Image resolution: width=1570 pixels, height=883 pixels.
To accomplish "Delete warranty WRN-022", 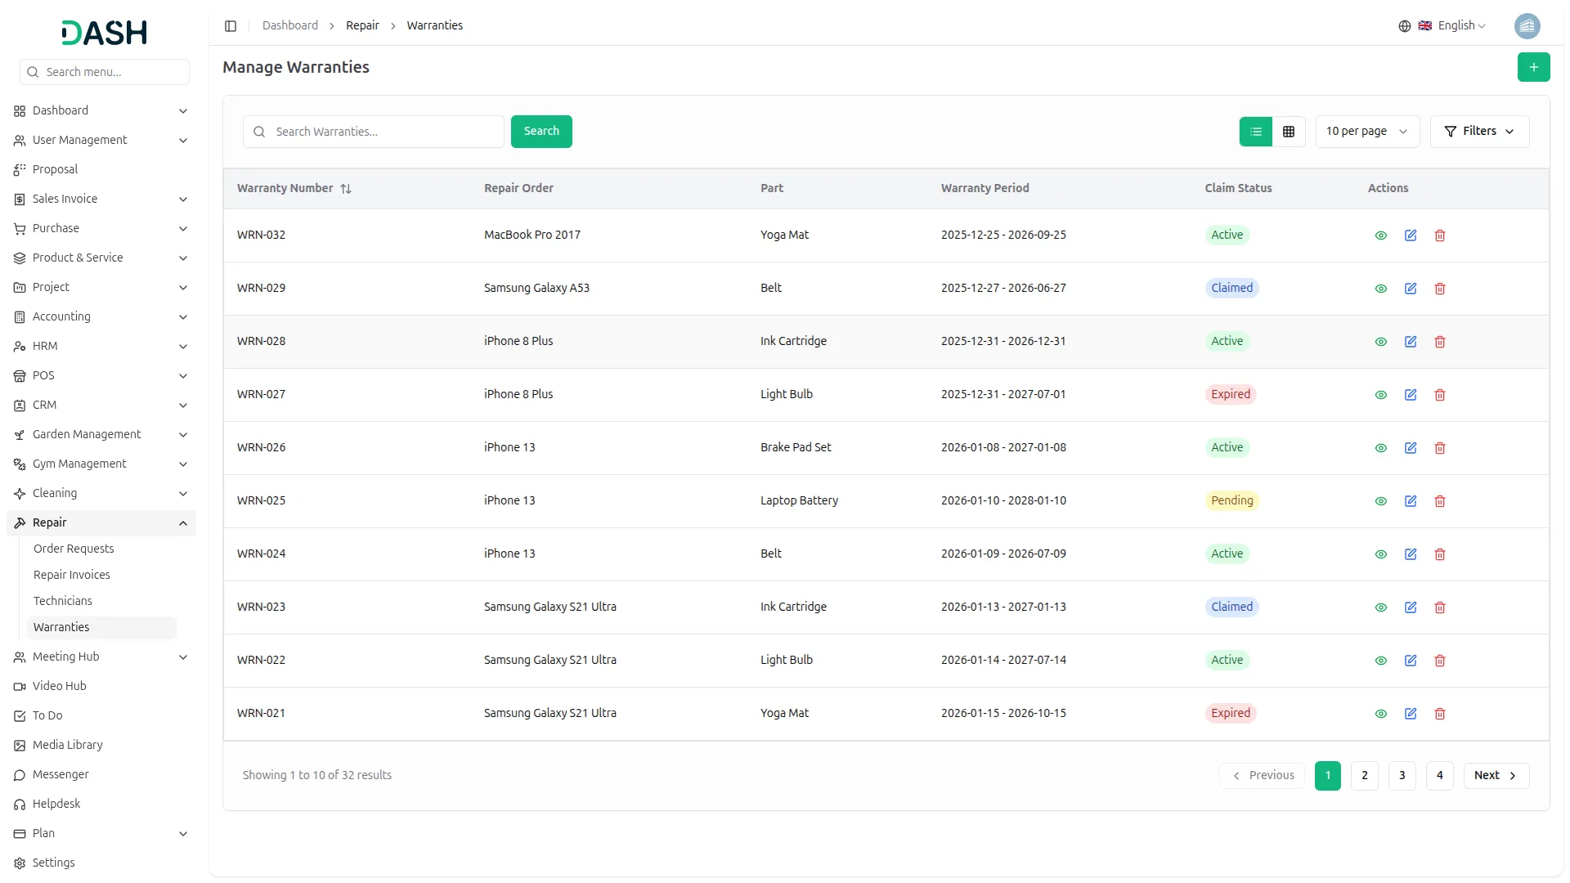I will 1439,661.
